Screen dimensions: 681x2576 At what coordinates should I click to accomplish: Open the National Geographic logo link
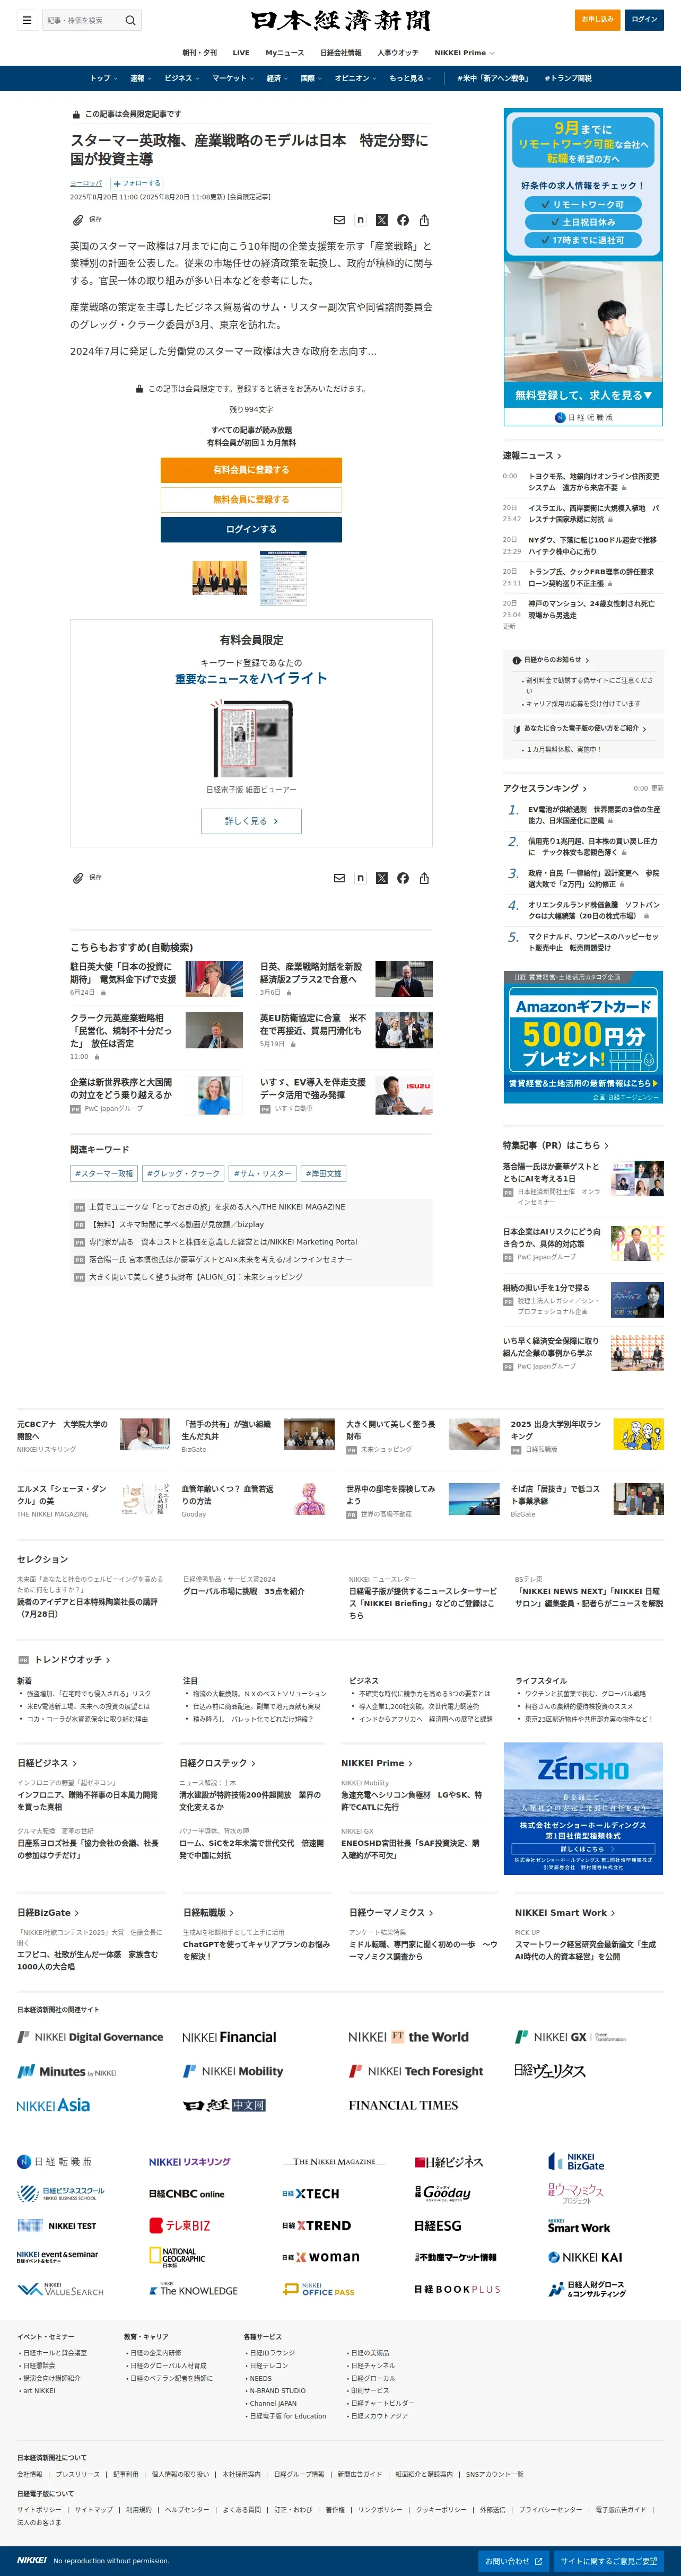point(177,2258)
